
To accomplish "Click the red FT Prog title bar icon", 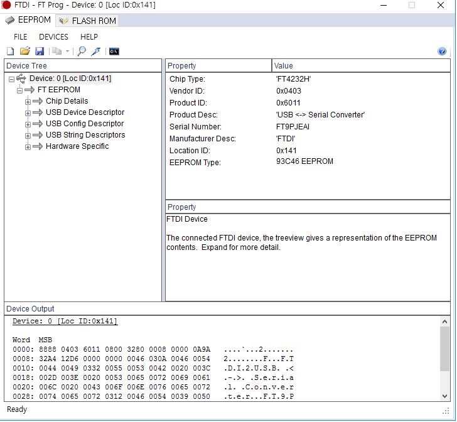I will point(6,5).
